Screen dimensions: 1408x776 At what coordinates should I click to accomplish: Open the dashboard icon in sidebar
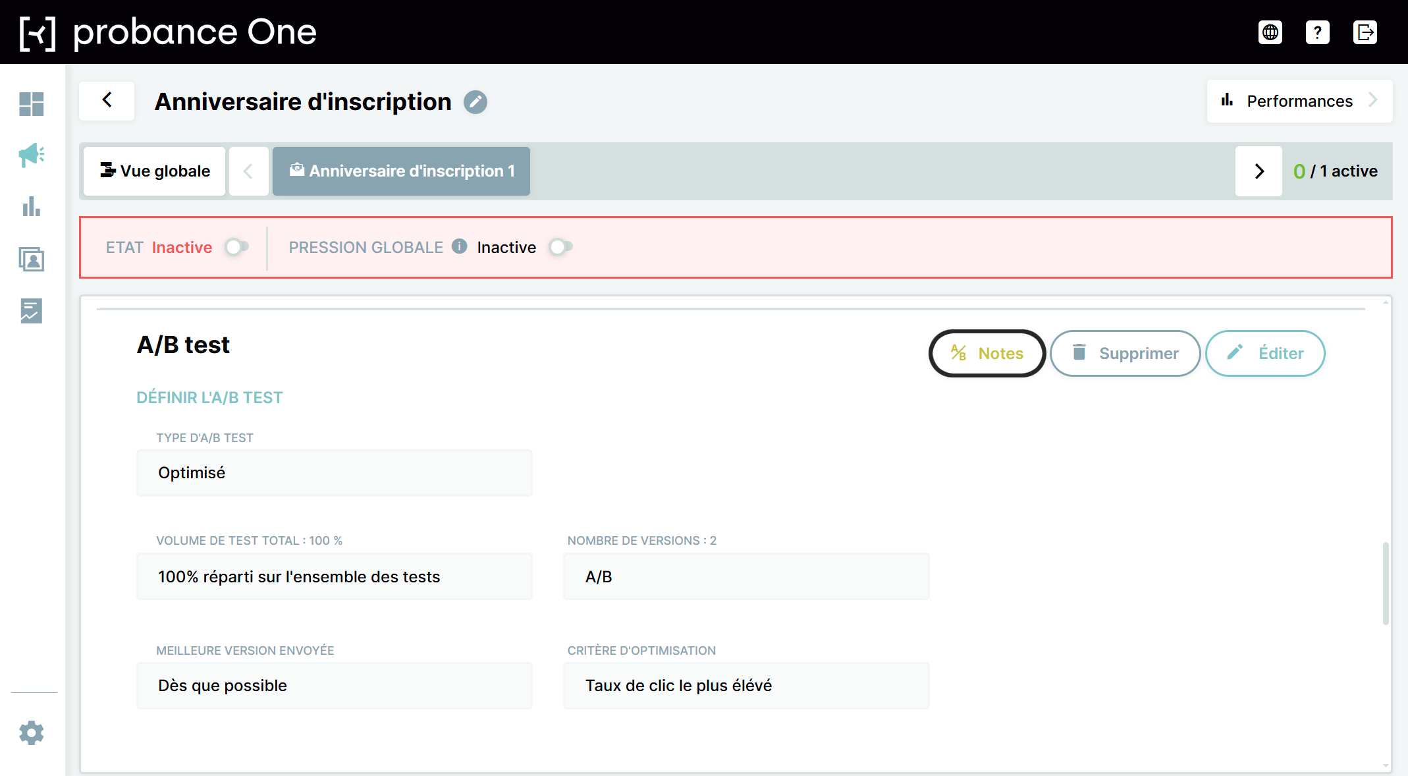[31, 104]
